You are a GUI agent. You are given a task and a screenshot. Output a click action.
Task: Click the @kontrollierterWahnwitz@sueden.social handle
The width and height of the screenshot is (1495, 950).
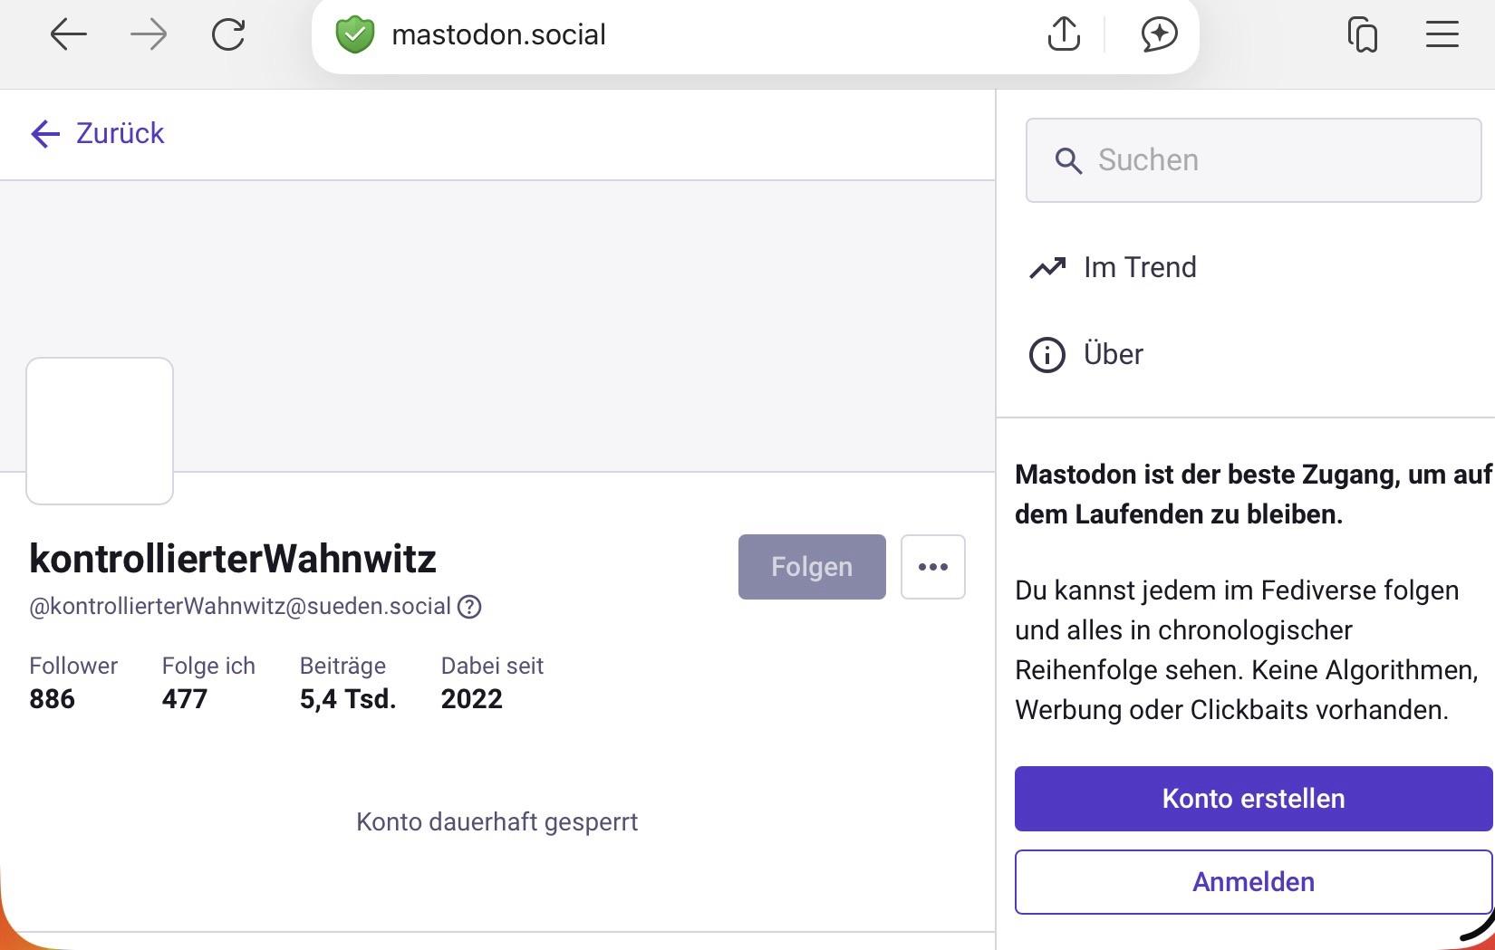(240, 607)
